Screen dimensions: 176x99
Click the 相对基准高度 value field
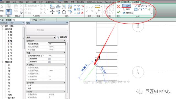(x=57, y=44)
